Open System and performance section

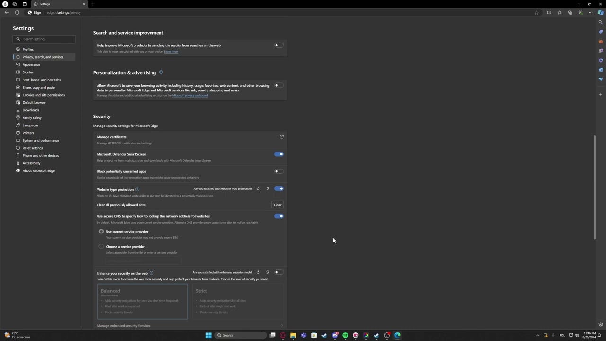point(44,140)
